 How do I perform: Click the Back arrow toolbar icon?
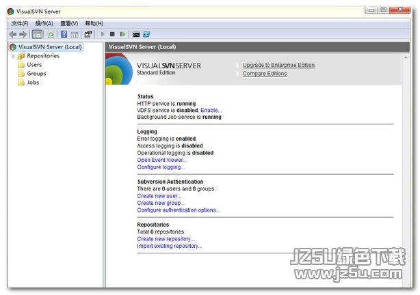13,34
